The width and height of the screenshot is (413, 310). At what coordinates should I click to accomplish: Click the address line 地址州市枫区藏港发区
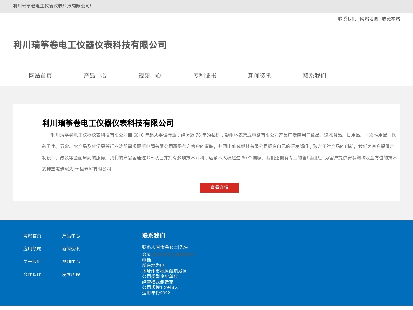(x=165, y=271)
